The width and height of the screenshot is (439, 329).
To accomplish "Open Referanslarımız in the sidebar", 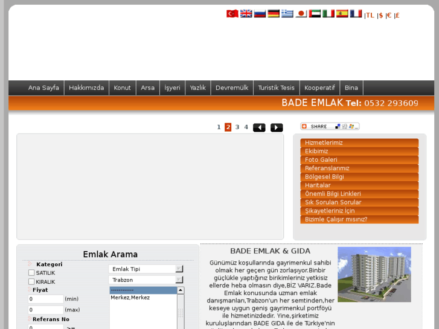I will point(359,168).
